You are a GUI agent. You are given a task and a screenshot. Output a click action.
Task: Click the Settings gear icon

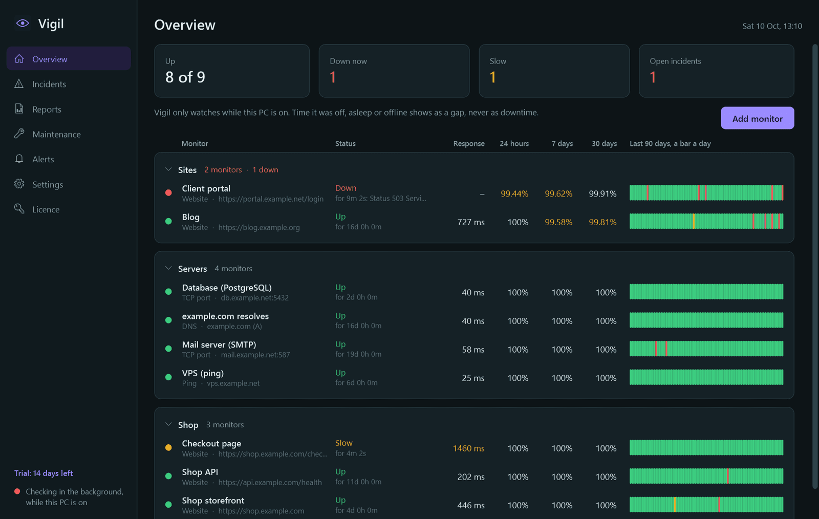coord(19,184)
